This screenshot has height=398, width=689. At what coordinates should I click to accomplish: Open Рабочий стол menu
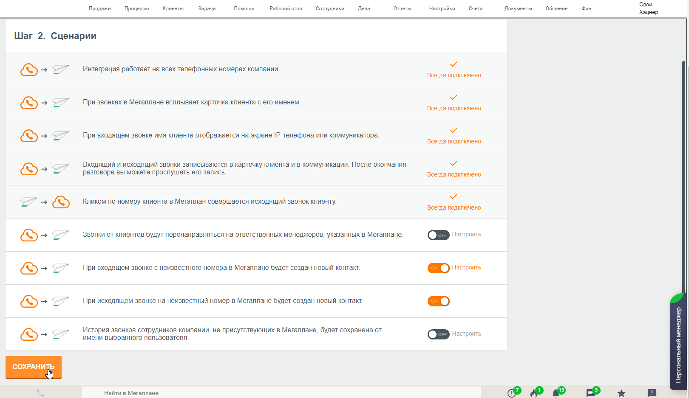click(286, 8)
